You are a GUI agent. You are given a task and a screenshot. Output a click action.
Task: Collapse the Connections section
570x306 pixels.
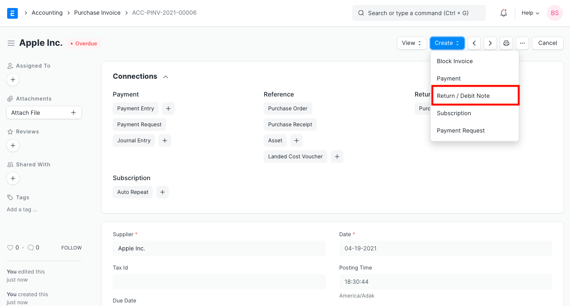(x=166, y=77)
